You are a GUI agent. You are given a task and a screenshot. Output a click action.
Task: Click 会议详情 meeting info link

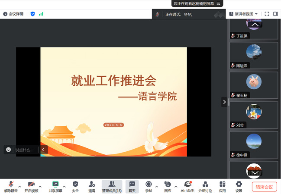coord(13,14)
